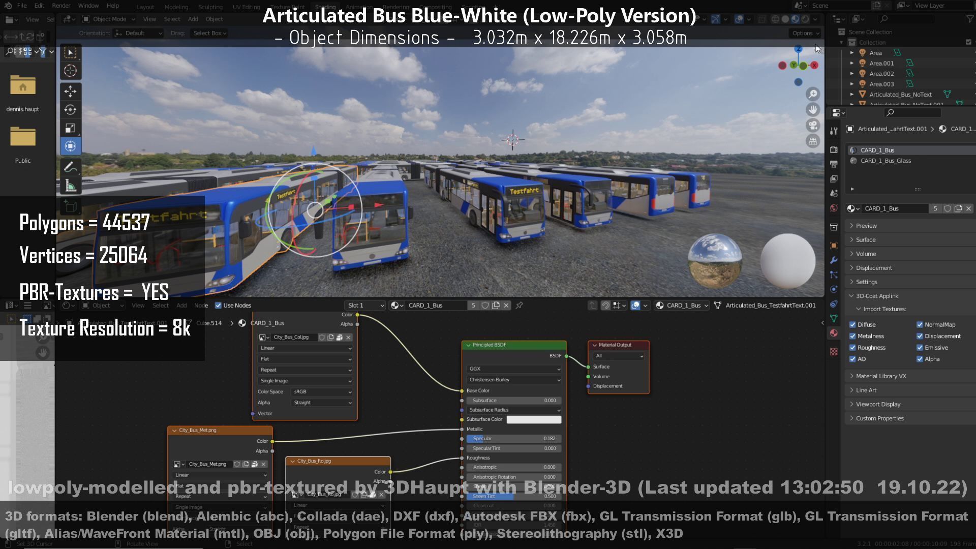Viewport: 976px width, 549px height.
Task: Adjust the Specular slider on Principled BSDF
Action: click(514, 439)
